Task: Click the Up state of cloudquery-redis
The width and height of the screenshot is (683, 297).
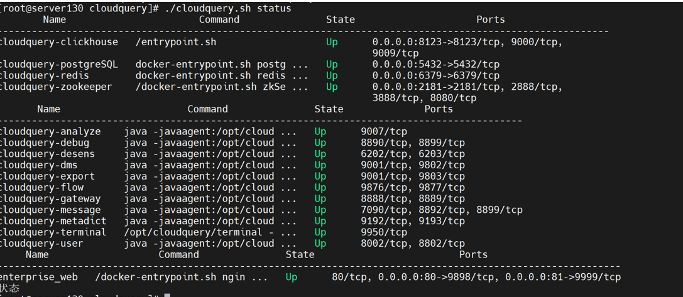Action: pyautogui.click(x=332, y=76)
